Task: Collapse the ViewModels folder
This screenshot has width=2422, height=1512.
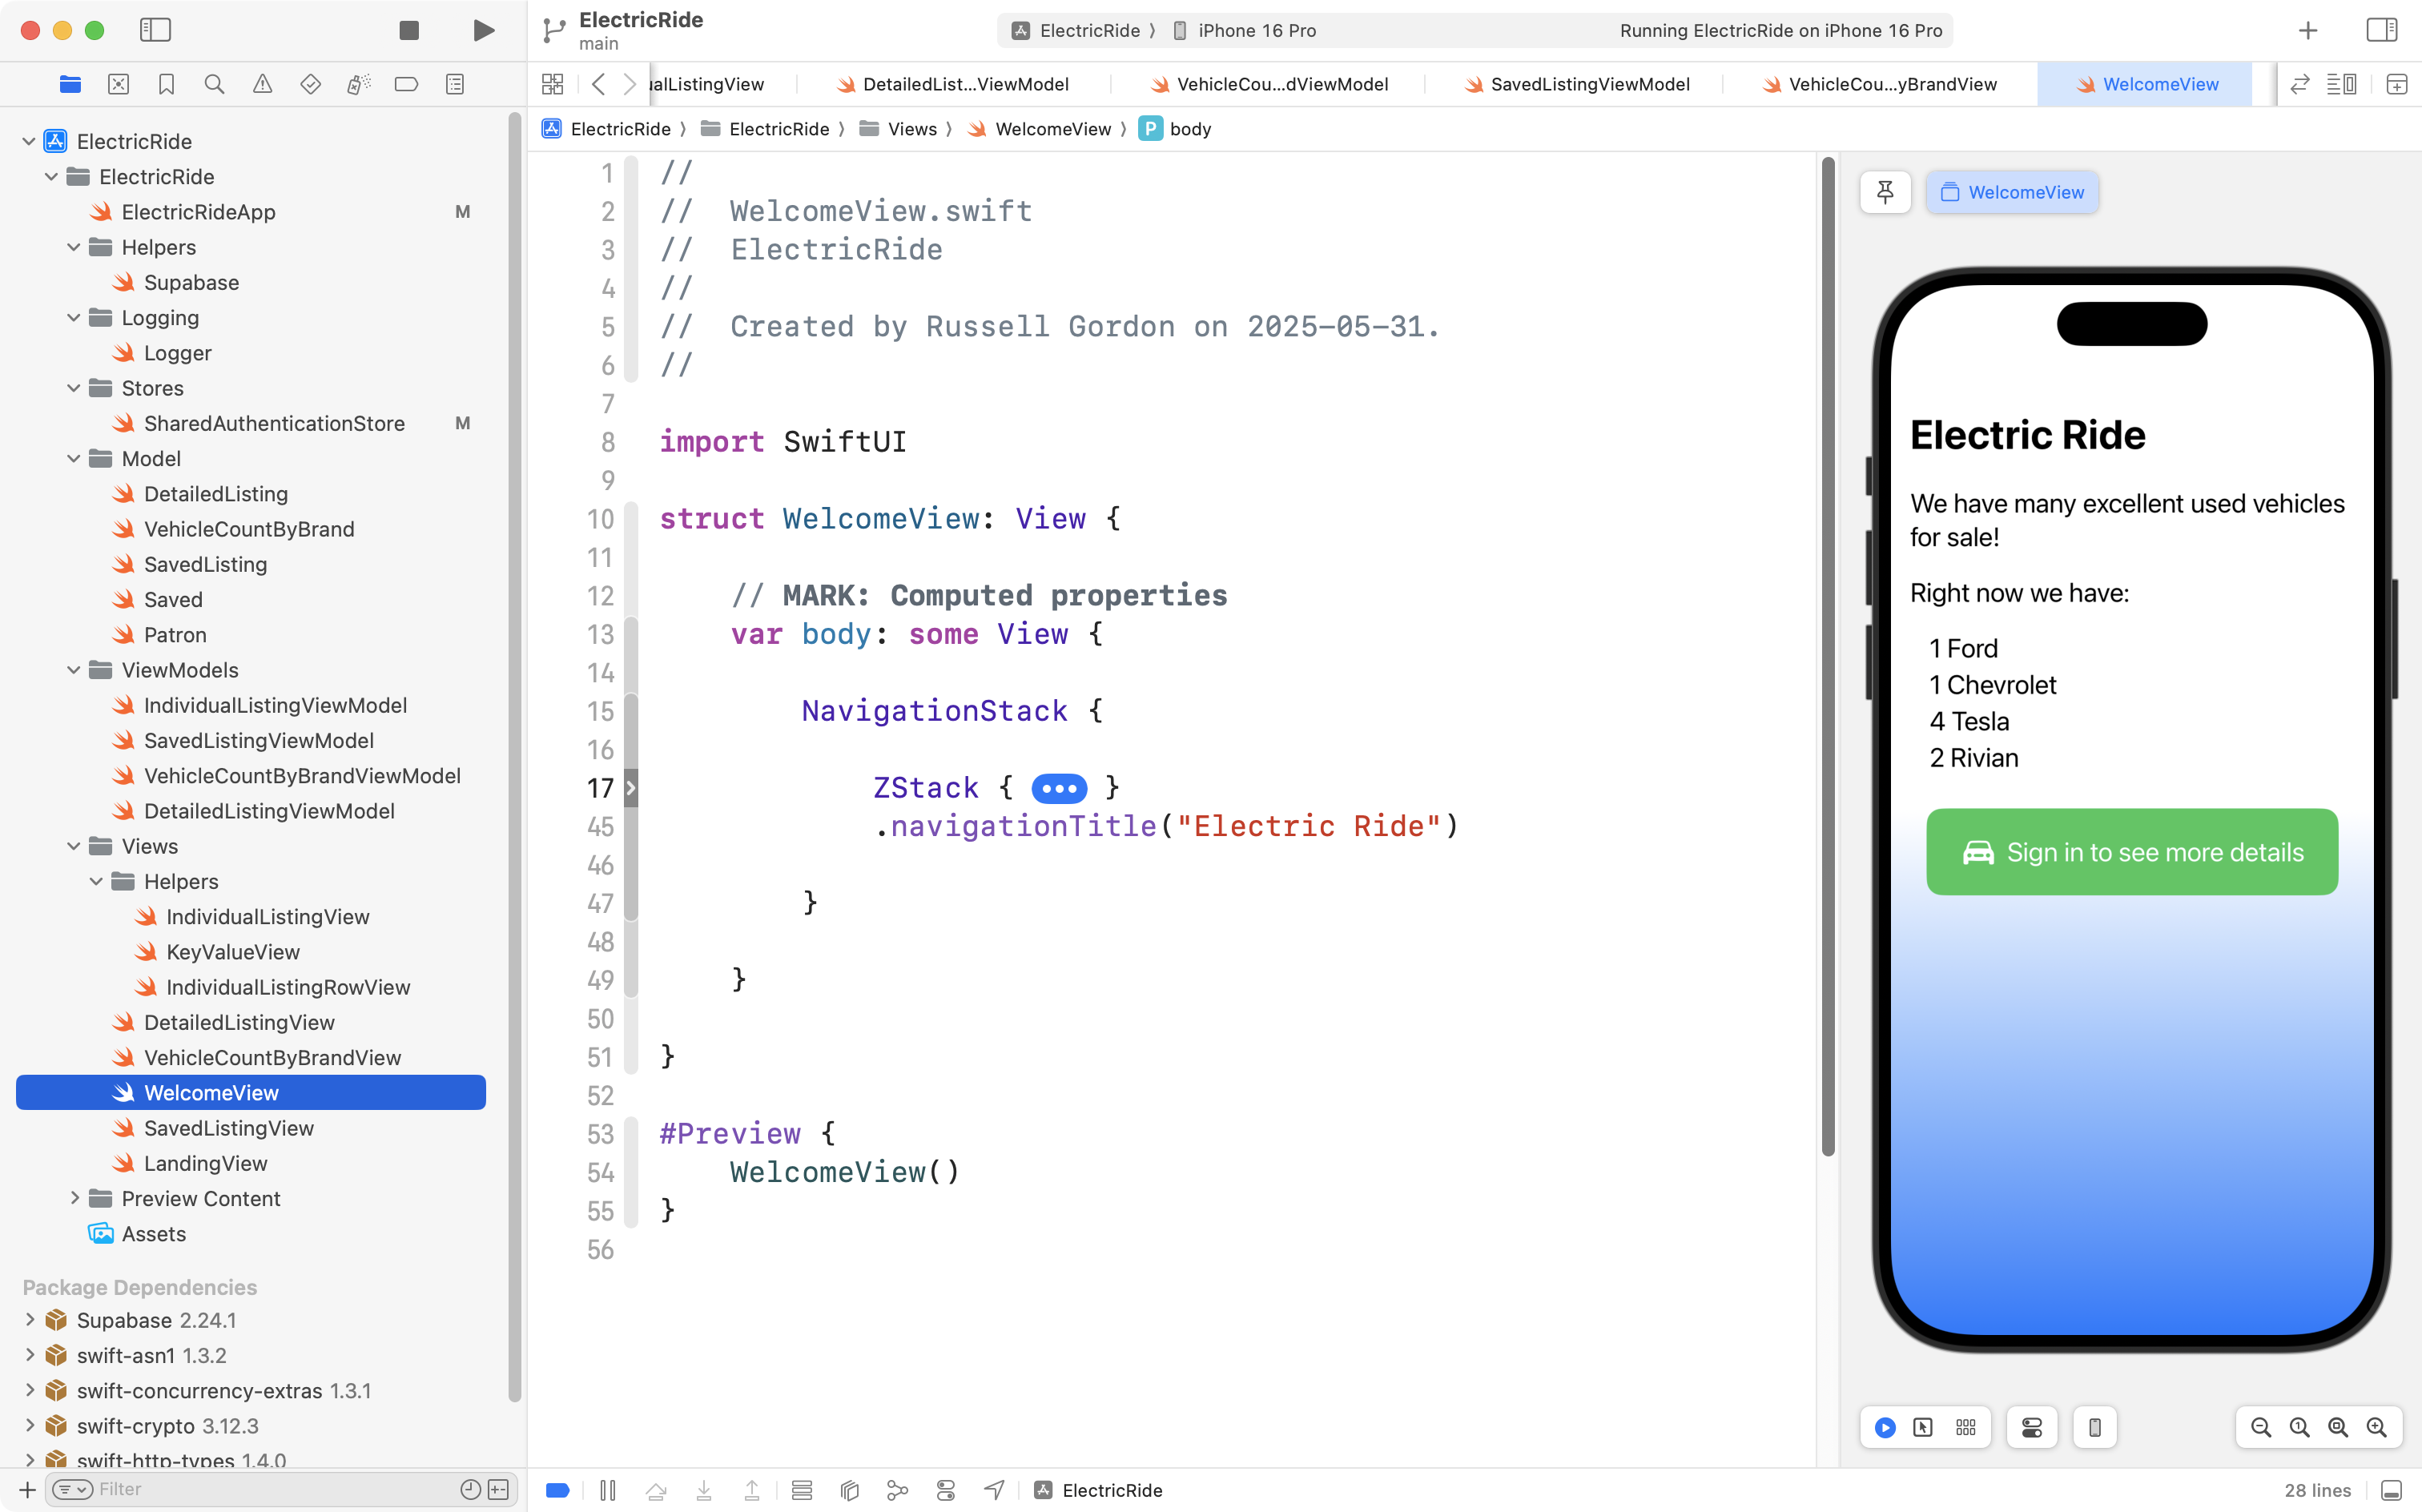Action: tap(73, 670)
